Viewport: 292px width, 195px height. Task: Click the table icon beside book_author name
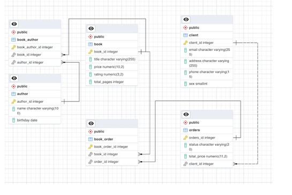(x=13, y=40)
